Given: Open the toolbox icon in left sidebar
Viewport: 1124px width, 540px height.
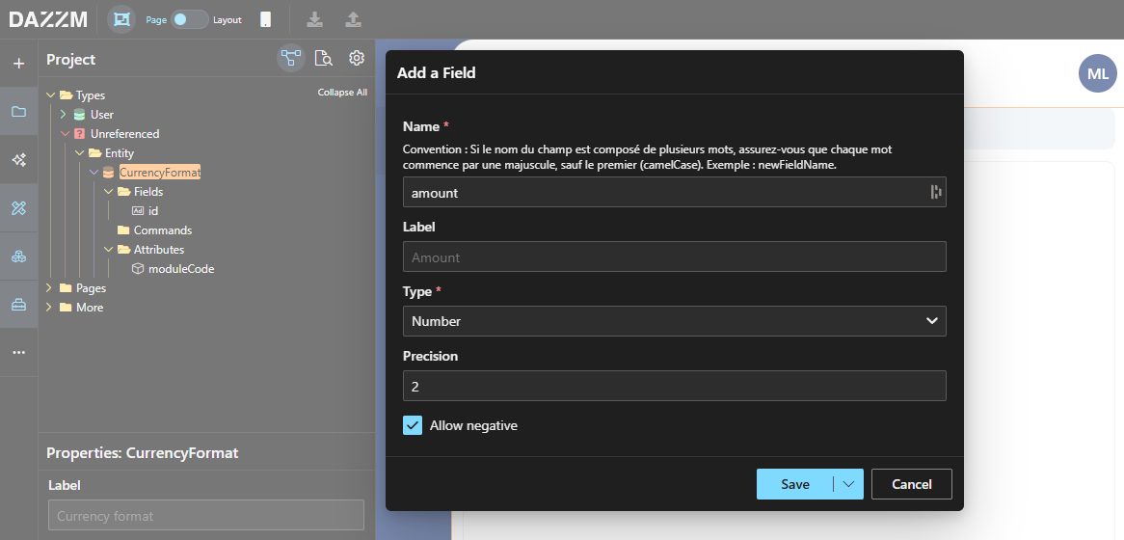Looking at the screenshot, I should point(18,304).
